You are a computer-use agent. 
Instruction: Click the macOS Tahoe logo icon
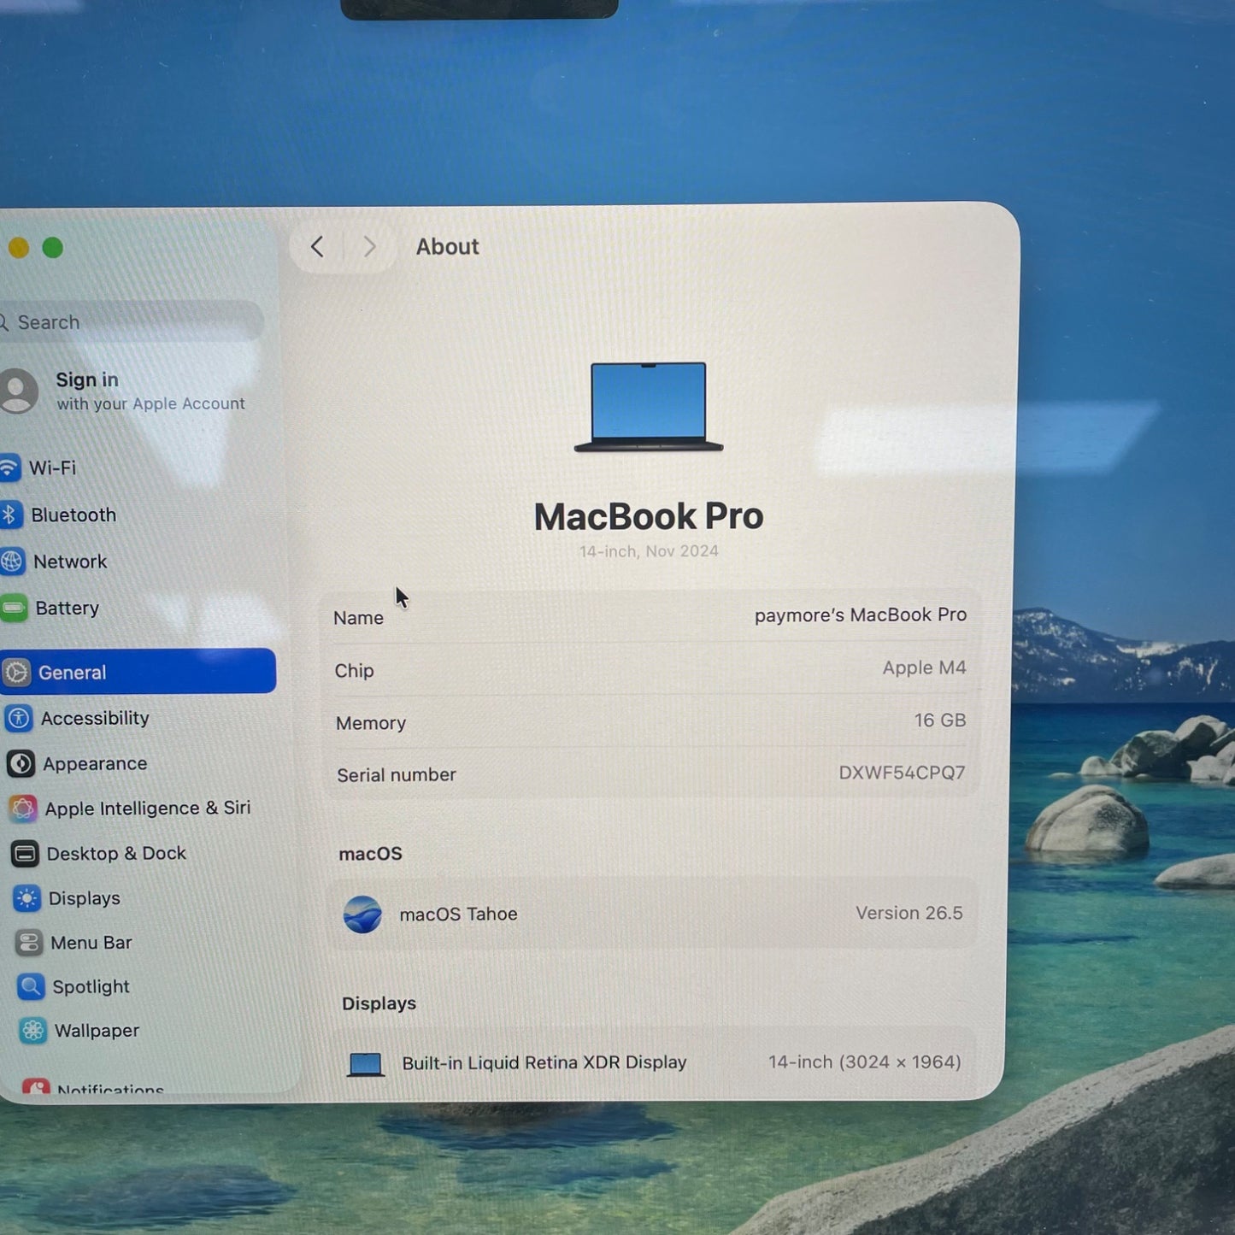click(362, 914)
